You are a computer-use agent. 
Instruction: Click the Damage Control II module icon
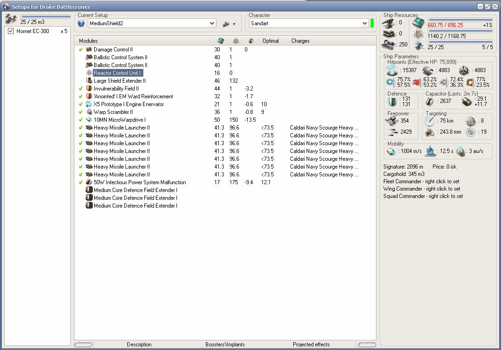89,50
